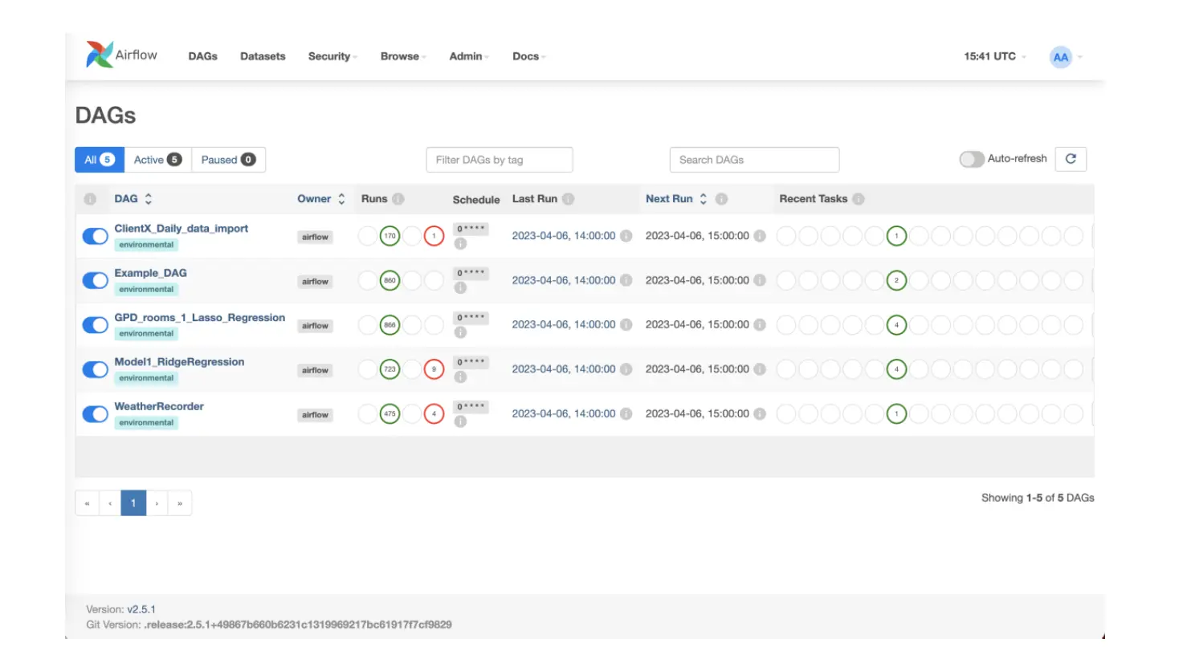The width and height of the screenshot is (1191, 655).
Task: Click the 4 failed runs circle for WeatherRecorder
Action: point(434,414)
